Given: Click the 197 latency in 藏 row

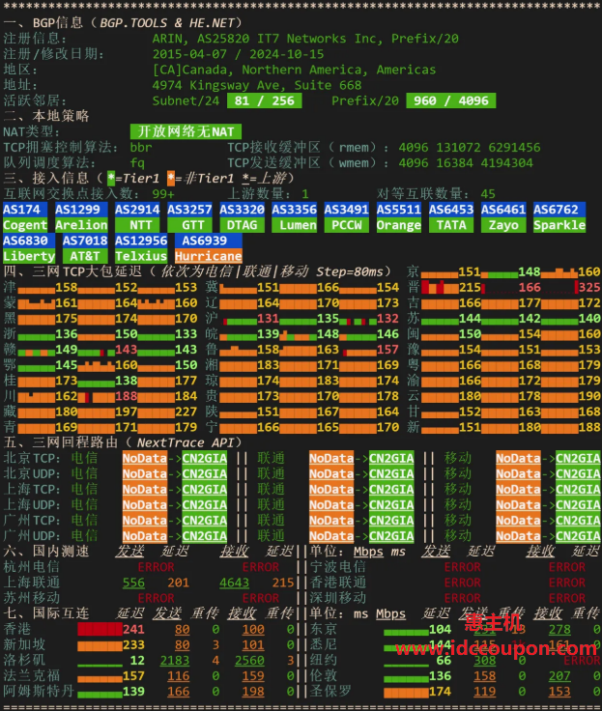Looking at the screenshot, I should click(x=127, y=412).
